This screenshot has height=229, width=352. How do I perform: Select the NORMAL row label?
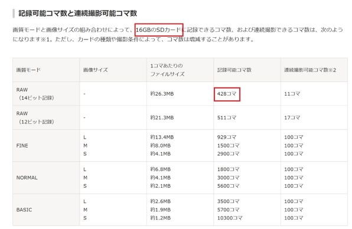[27, 178]
